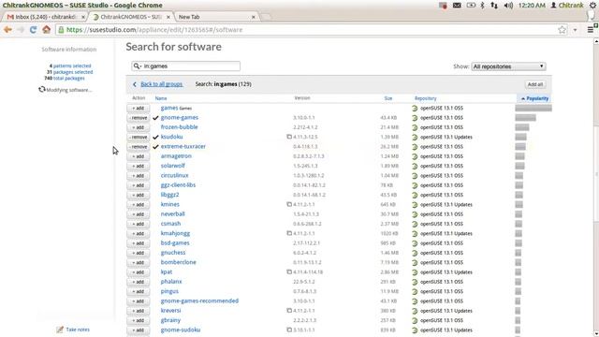This screenshot has height=337, width=599.
Task: Click the repository icon in the armagetron row
Action: click(x=415, y=156)
